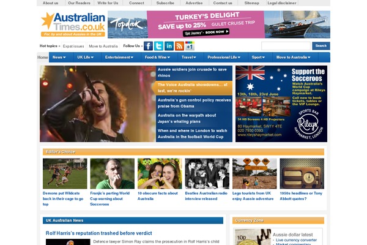Viewport: 367px width, 245px height.
Task: Open Lego tourists from UK link
Action: [x=253, y=196]
